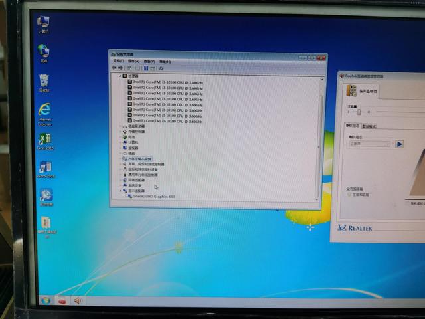Click the main volume slider track in Realtek
Screen dimensions: 425x319
pos(400,112)
